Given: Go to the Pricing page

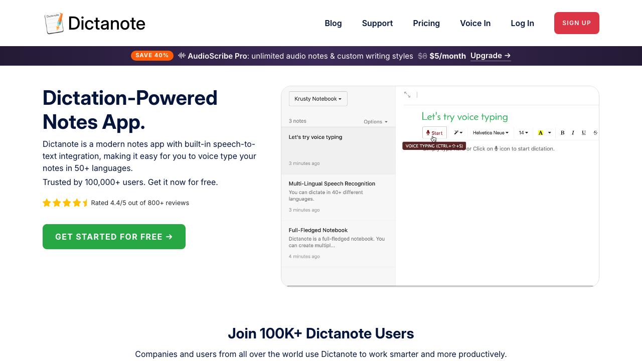Looking at the screenshot, I should pos(426,23).
